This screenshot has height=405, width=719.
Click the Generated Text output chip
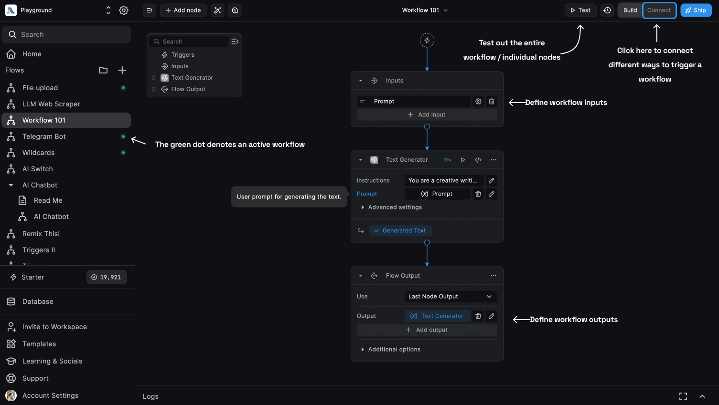pos(400,230)
